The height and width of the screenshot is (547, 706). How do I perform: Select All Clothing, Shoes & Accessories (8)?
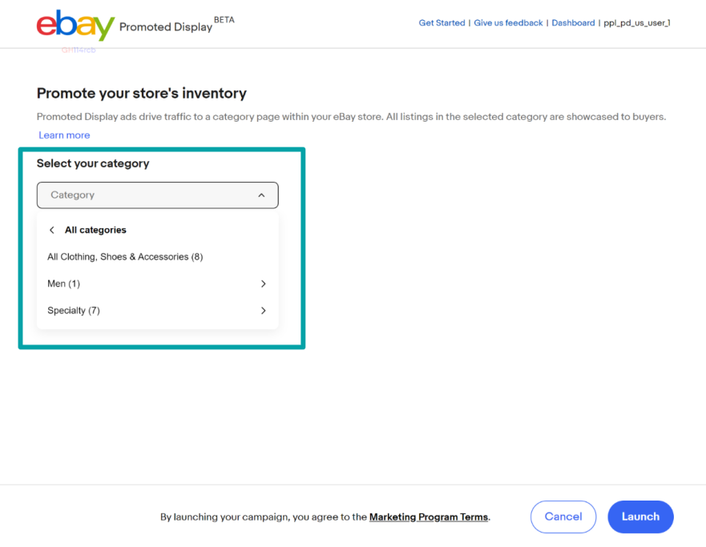tap(125, 257)
